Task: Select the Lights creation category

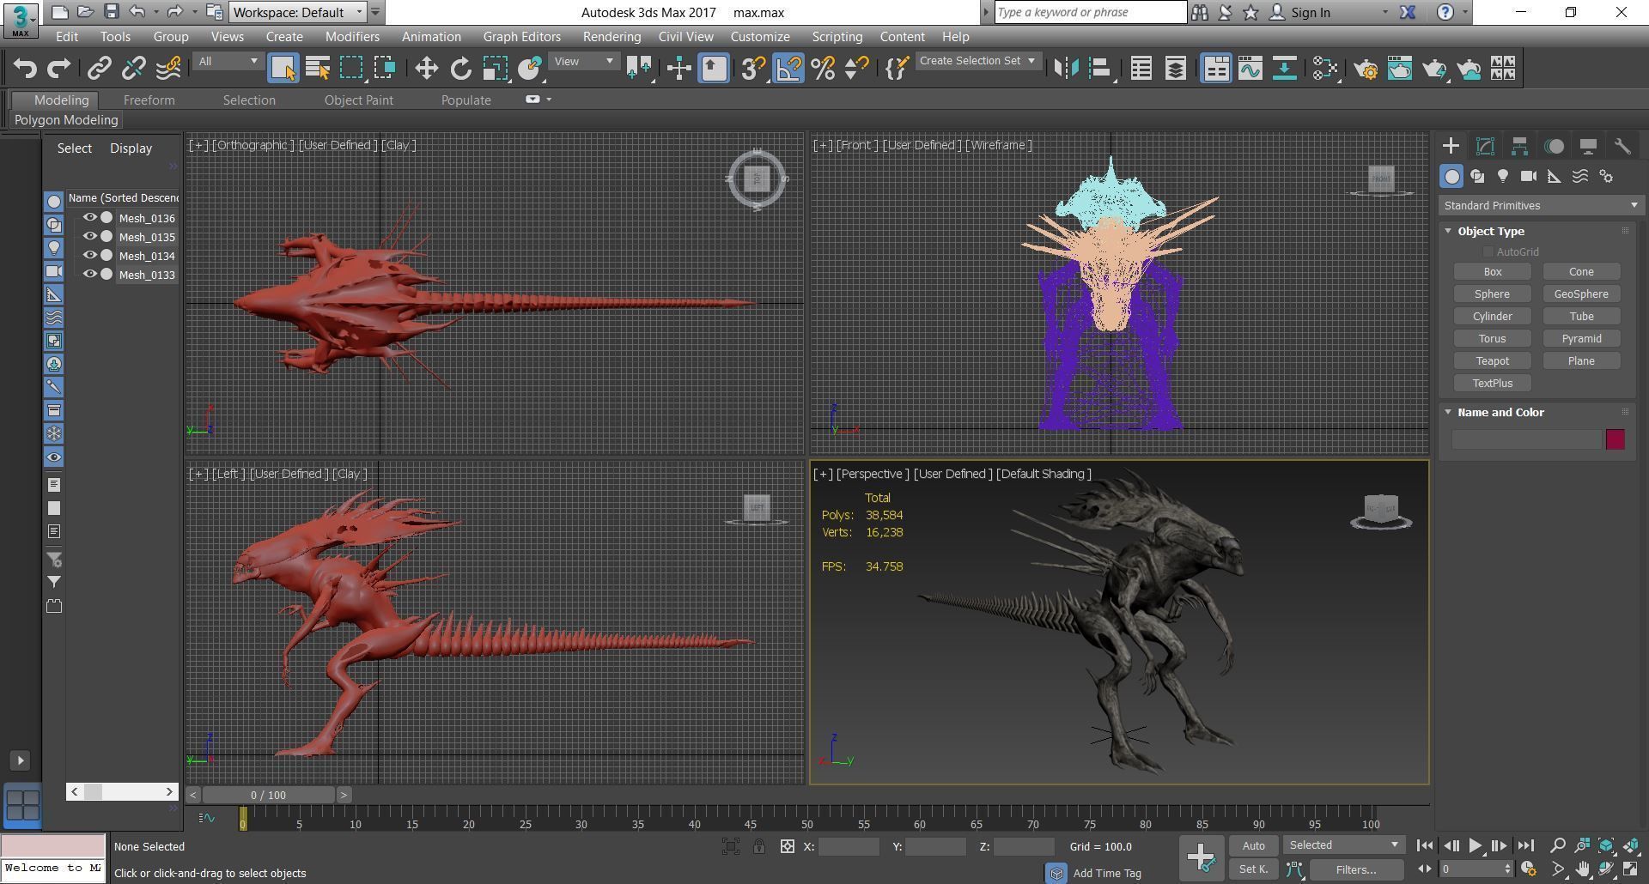Action: pyautogui.click(x=1503, y=176)
